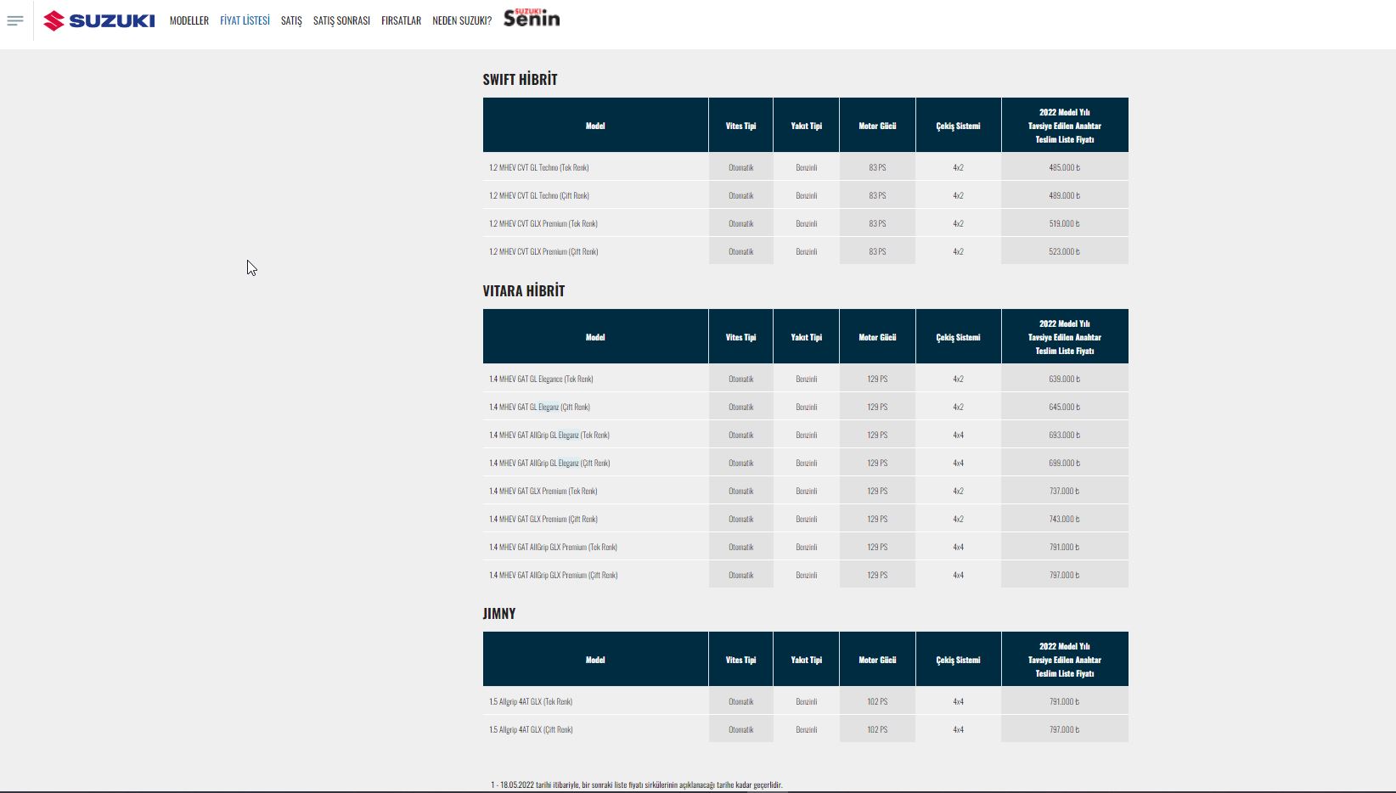The image size is (1396, 793).
Task: Select 1.4 MHEV 6AT AllGrip GL Eleganz (Çift Renk)
Action: (806, 463)
